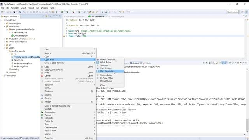Image resolution: width=249 pixels, height=140 pixels.
Task: Click the Save toolbar icon
Action: (x=7, y=12)
